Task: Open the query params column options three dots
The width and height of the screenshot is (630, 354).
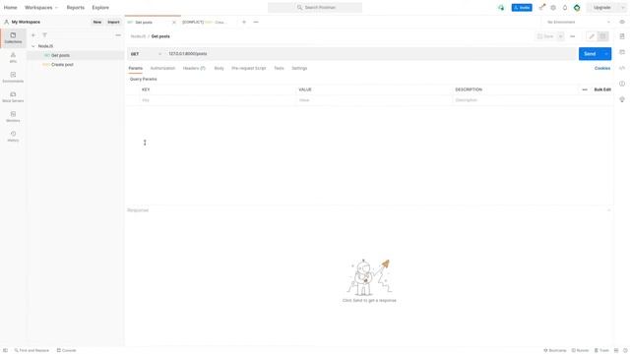Action: tap(585, 89)
